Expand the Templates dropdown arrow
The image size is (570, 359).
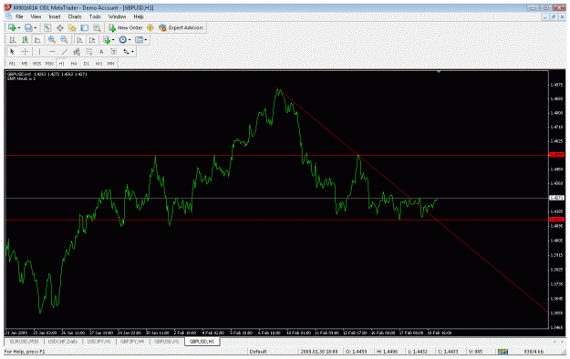(146, 40)
